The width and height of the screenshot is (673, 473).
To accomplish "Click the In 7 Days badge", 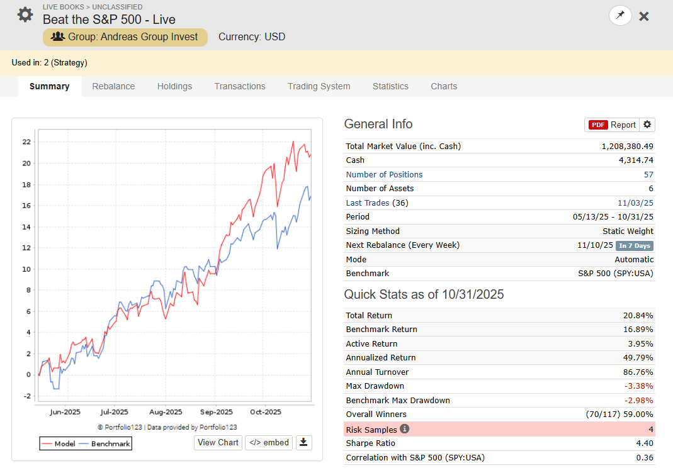I will pyautogui.click(x=635, y=246).
